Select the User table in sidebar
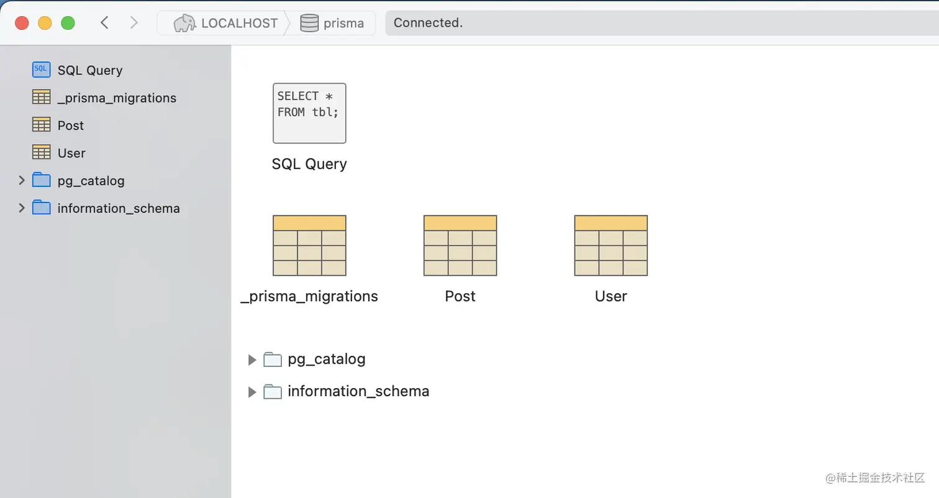This screenshot has height=498, width=939. 71,153
